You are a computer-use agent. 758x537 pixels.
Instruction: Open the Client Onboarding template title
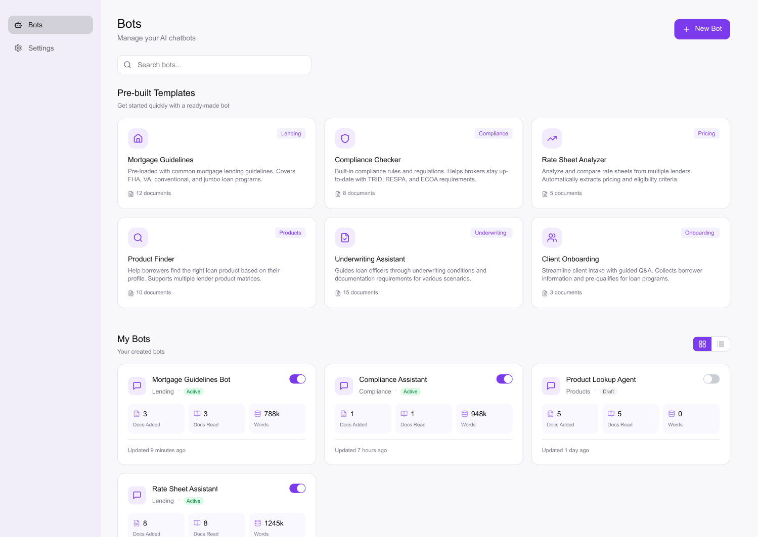[x=570, y=259]
